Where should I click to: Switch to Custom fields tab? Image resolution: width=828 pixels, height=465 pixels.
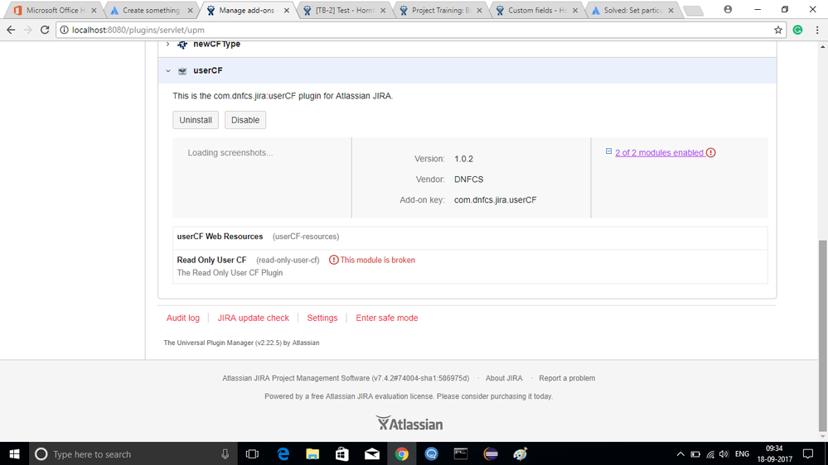tap(538, 10)
